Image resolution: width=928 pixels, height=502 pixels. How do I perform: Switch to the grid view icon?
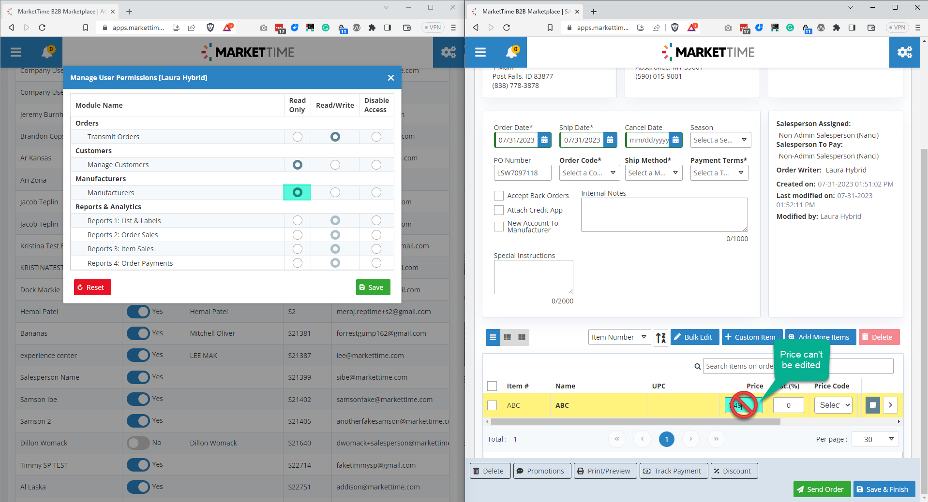tap(522, 337)
